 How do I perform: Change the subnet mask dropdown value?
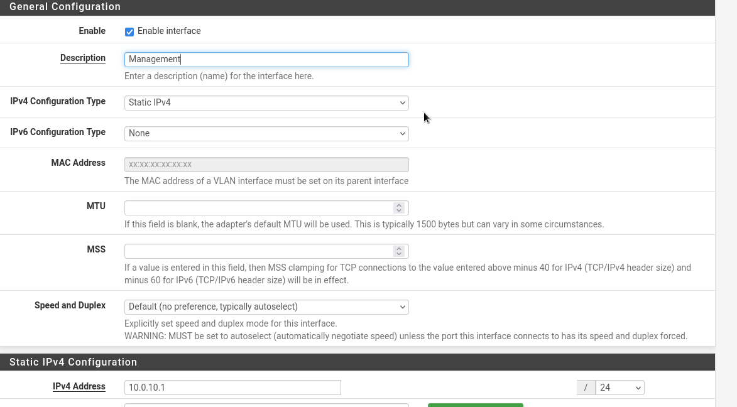(x=619, y=387)
